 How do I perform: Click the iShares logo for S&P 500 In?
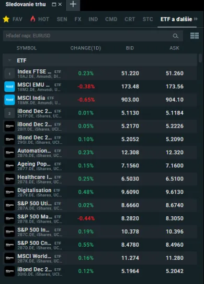(x=9, y=232)
